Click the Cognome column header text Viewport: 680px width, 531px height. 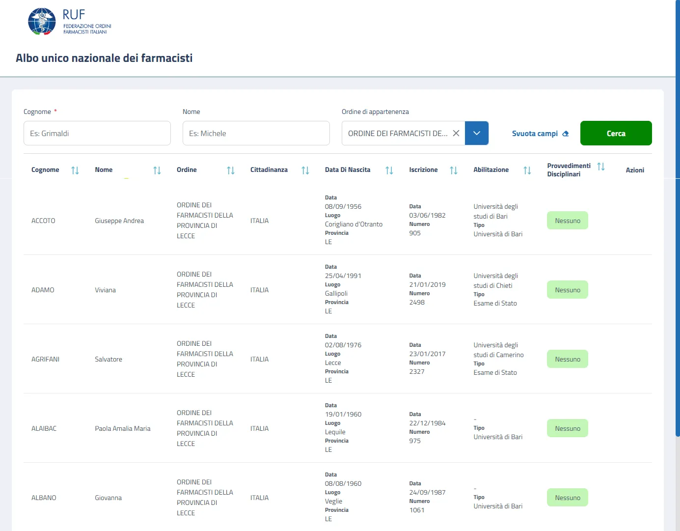45,170
